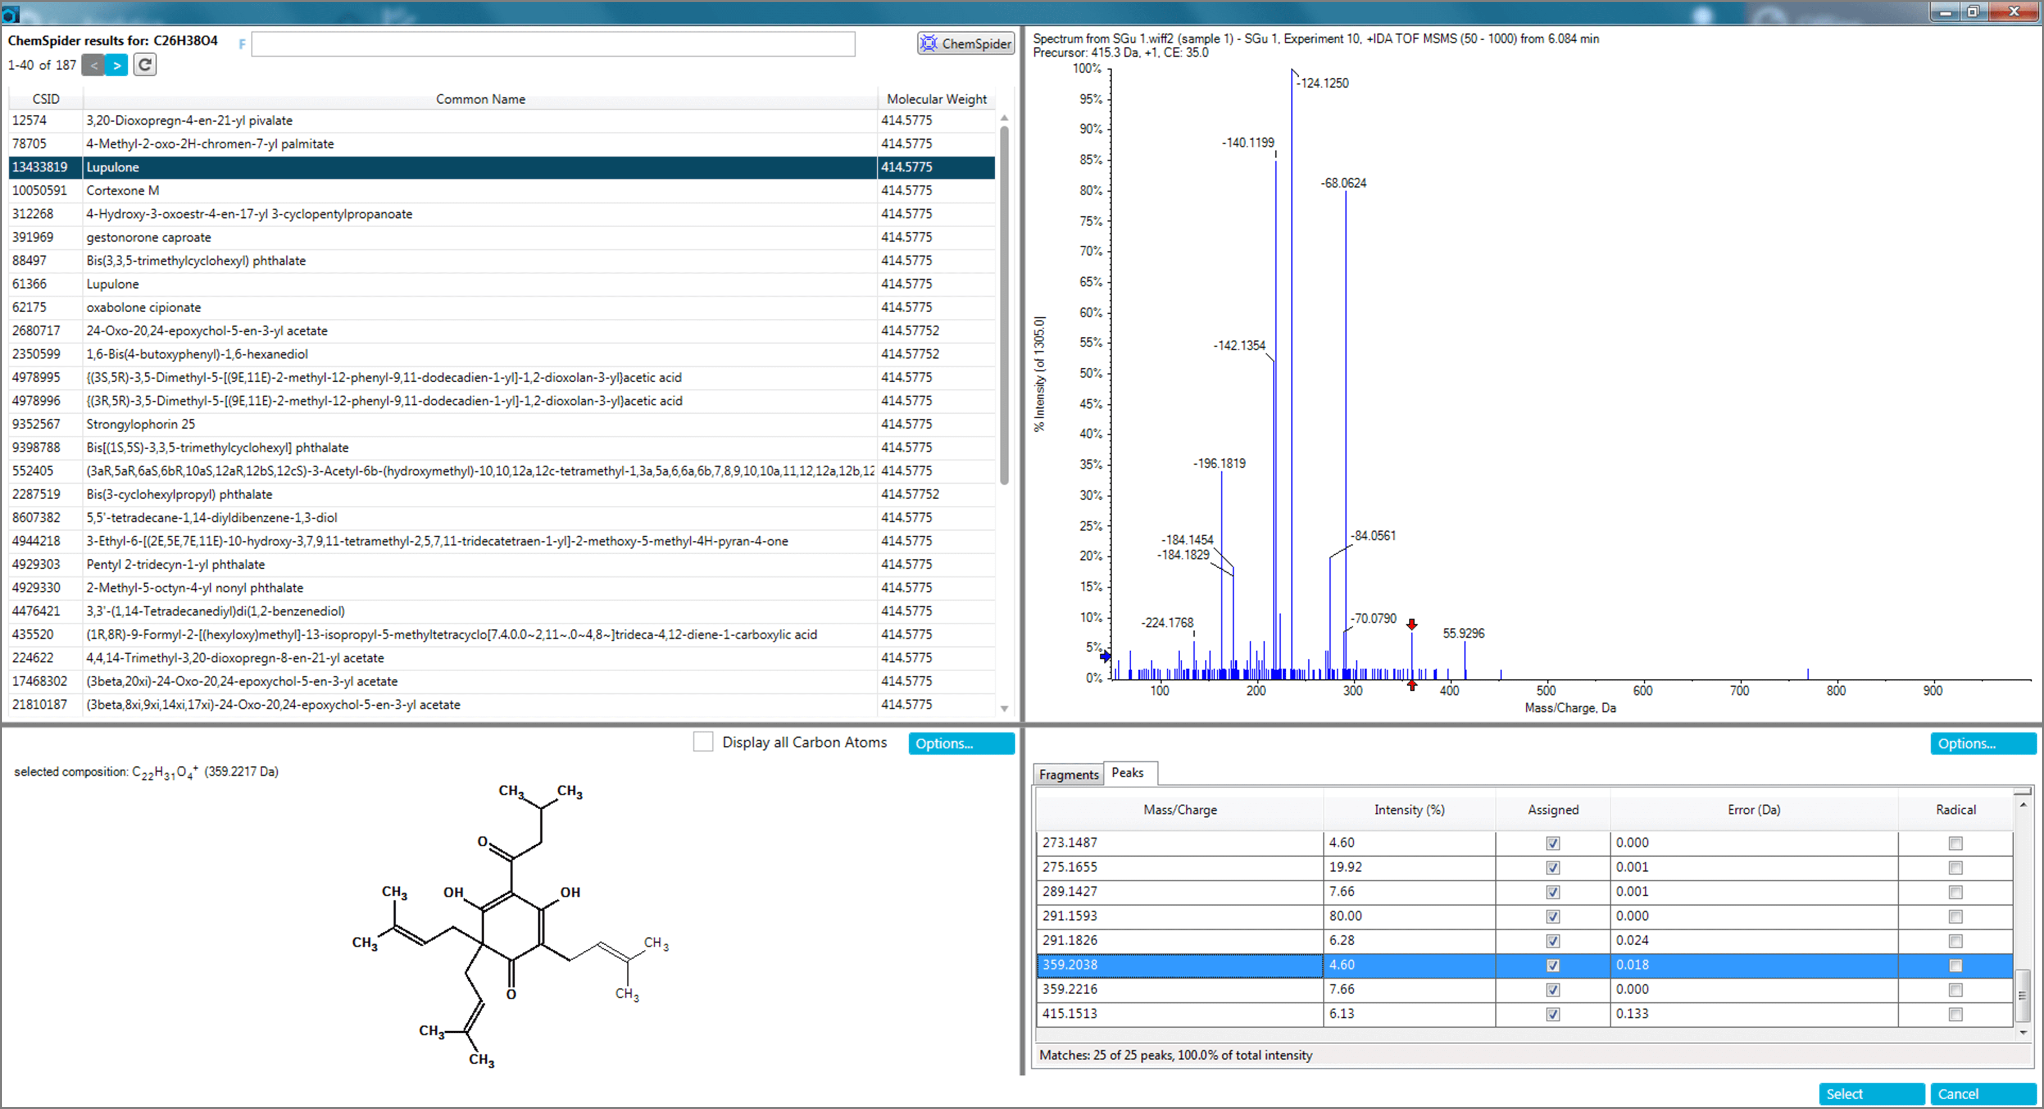Viewport: 2044px width, 1109px height.
Task: Click the ChemSpider search button
Action: click(x=966, y=44)
